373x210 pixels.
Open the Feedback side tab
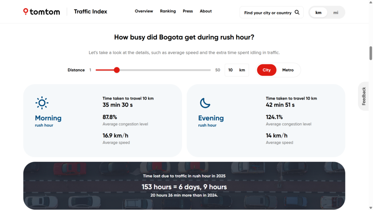point(364,96)
